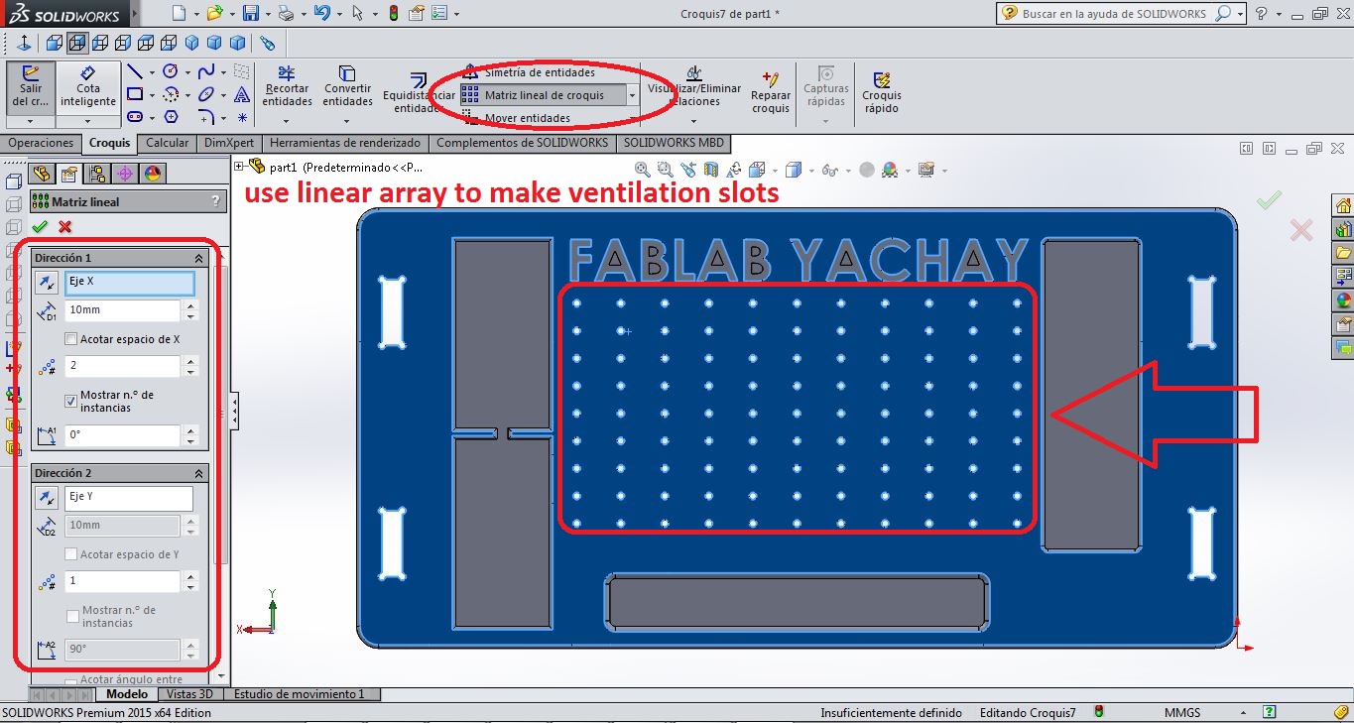Click the Dirección 1 angle 0° field
This screenshot has width=1354, height=723.
coord(123,435)
